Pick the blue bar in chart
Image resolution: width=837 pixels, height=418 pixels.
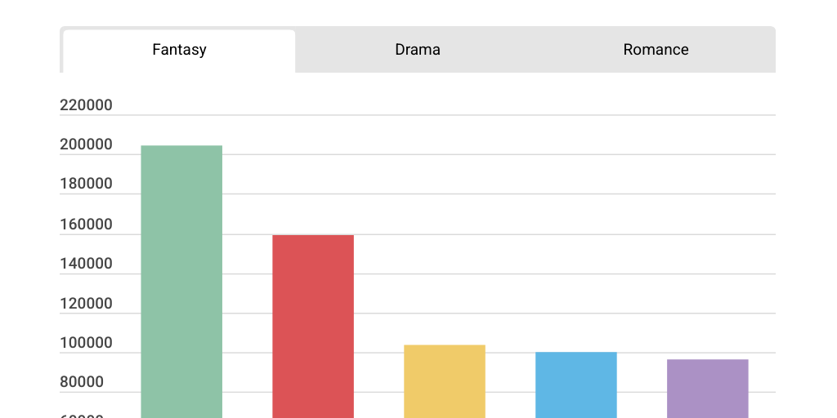pos(576,385)
